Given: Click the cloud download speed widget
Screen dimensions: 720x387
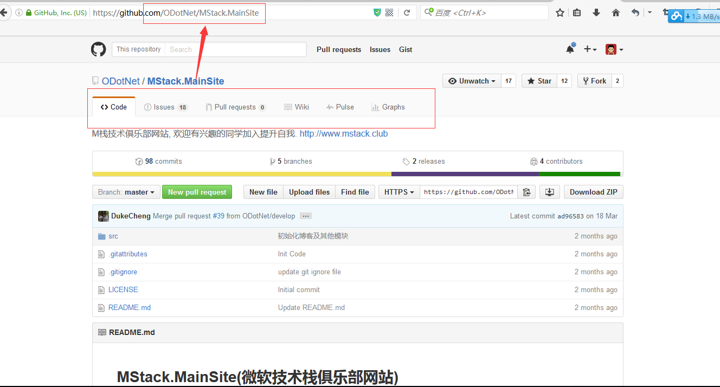Looking at the screenshot, I should tap(694, 17).
